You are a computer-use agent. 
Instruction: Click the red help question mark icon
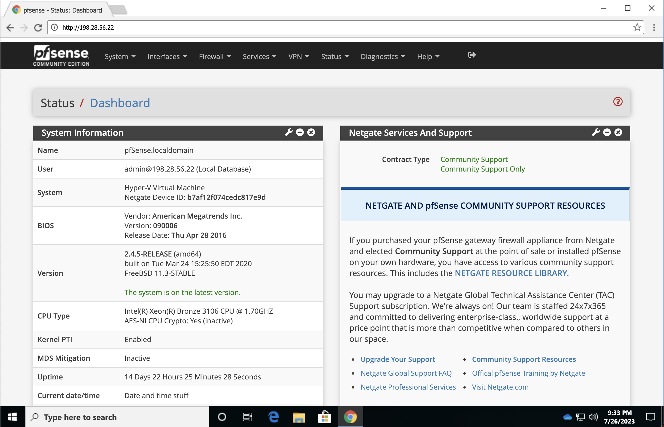[x=618, y=102]
